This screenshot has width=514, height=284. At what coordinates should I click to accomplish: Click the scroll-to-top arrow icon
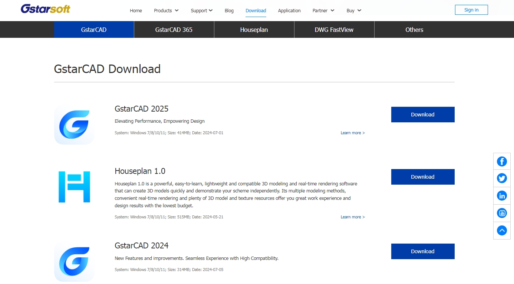(502, 231)
